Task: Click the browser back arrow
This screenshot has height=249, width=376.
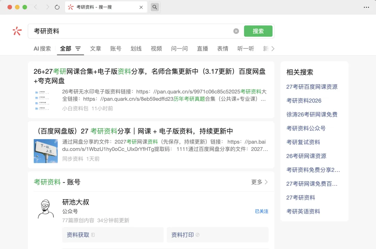Action: 36,7
